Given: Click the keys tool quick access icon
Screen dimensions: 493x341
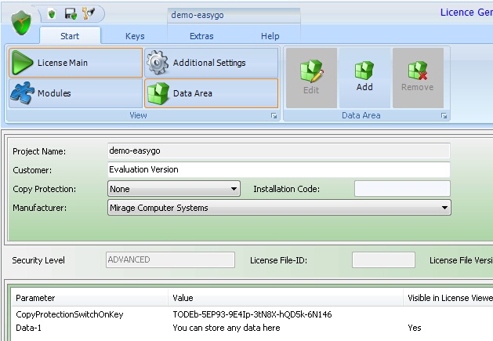Looking at the screenshot, I should pos(88,13).
